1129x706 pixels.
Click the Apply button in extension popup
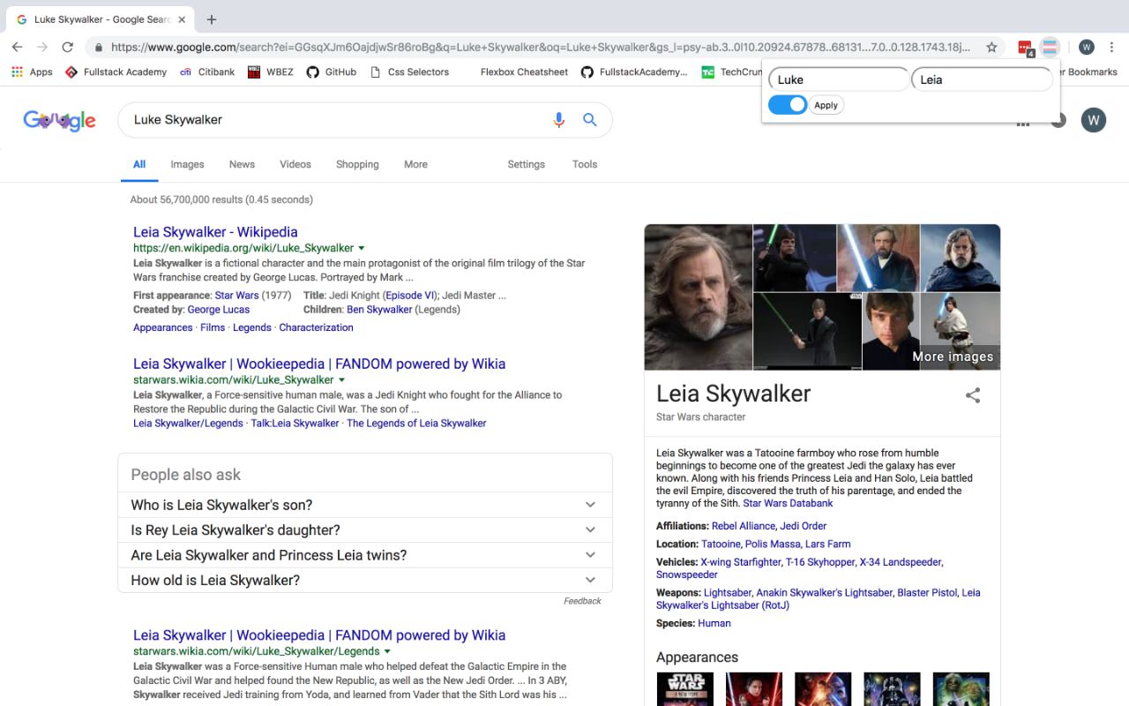point(826,105)
